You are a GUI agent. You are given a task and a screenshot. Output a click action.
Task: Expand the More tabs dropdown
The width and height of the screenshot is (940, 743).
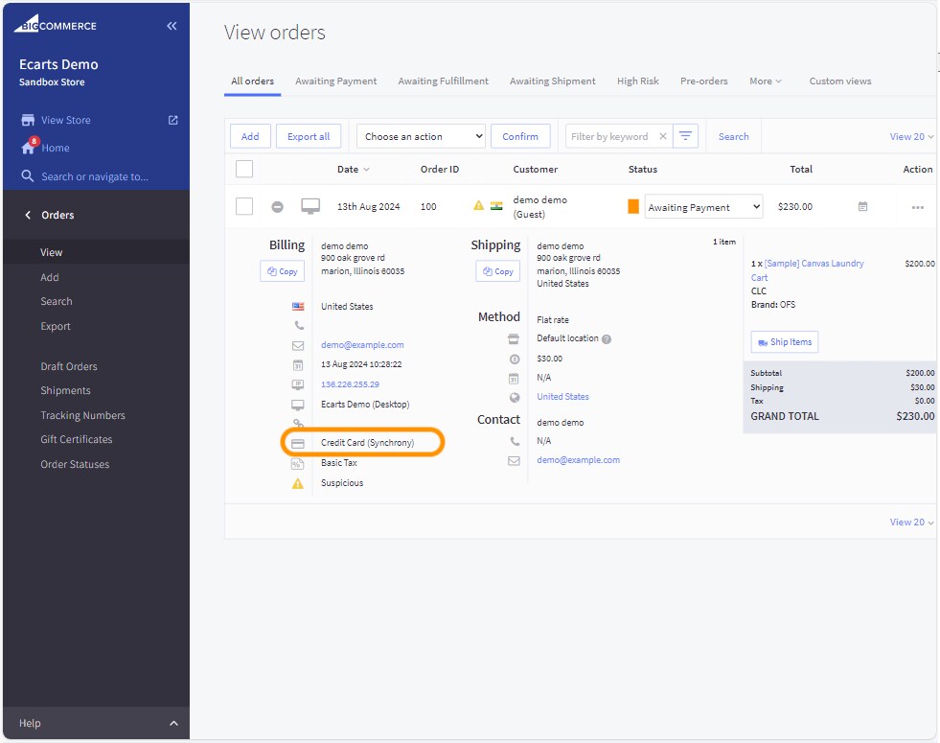click(766, 81)
